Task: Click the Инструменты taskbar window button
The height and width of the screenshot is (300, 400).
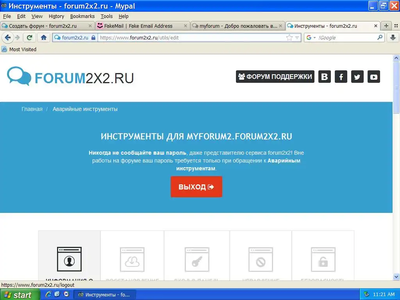Action: [x=105, y=295]
